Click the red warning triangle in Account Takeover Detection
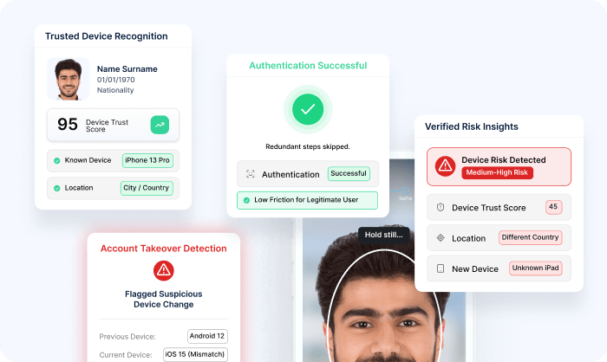The height and width of the screenshot is (362, 607). pyautogui.click(x=163, y=270)
